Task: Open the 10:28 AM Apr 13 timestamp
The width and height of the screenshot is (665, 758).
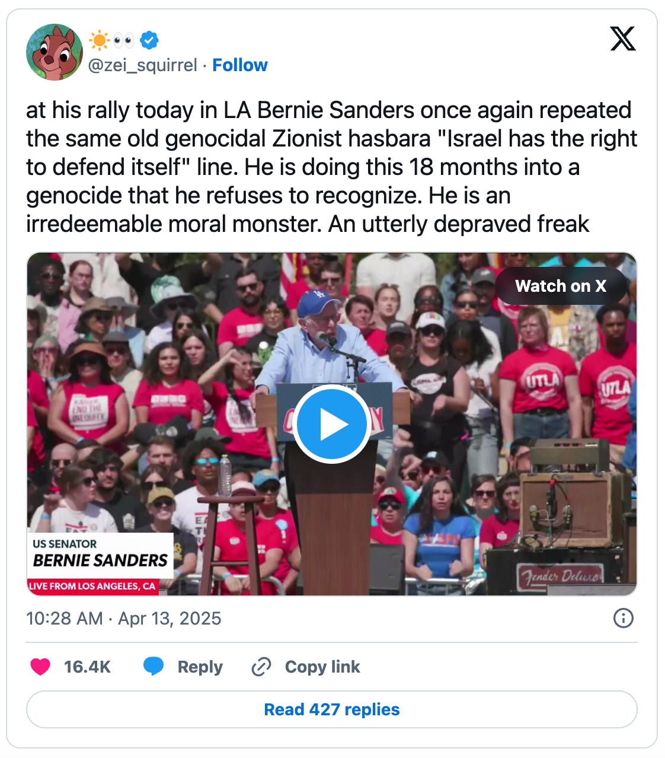Action: tap(123, 619)
